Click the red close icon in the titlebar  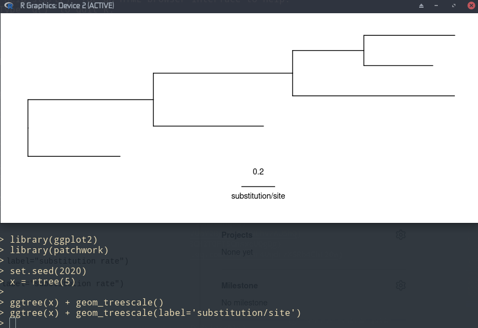click(471, 6)
